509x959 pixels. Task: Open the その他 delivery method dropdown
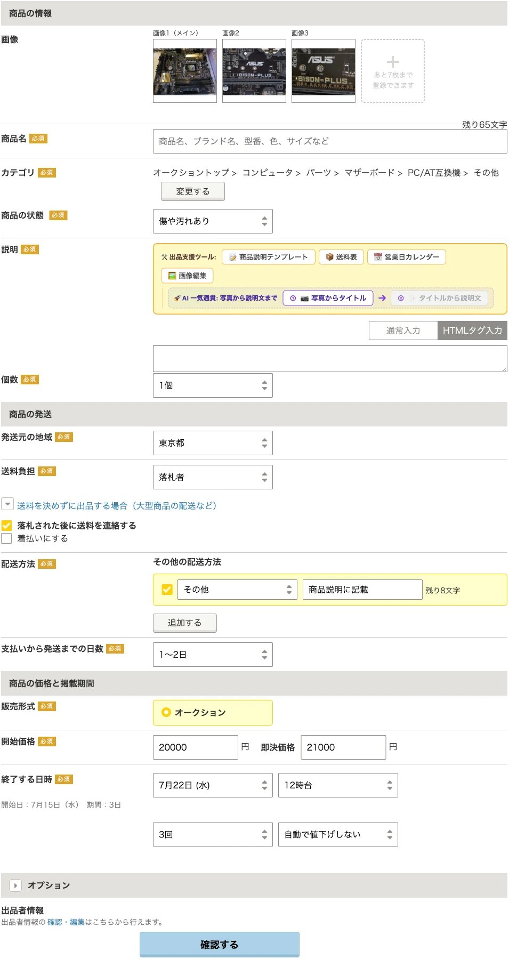coord(237,590)
